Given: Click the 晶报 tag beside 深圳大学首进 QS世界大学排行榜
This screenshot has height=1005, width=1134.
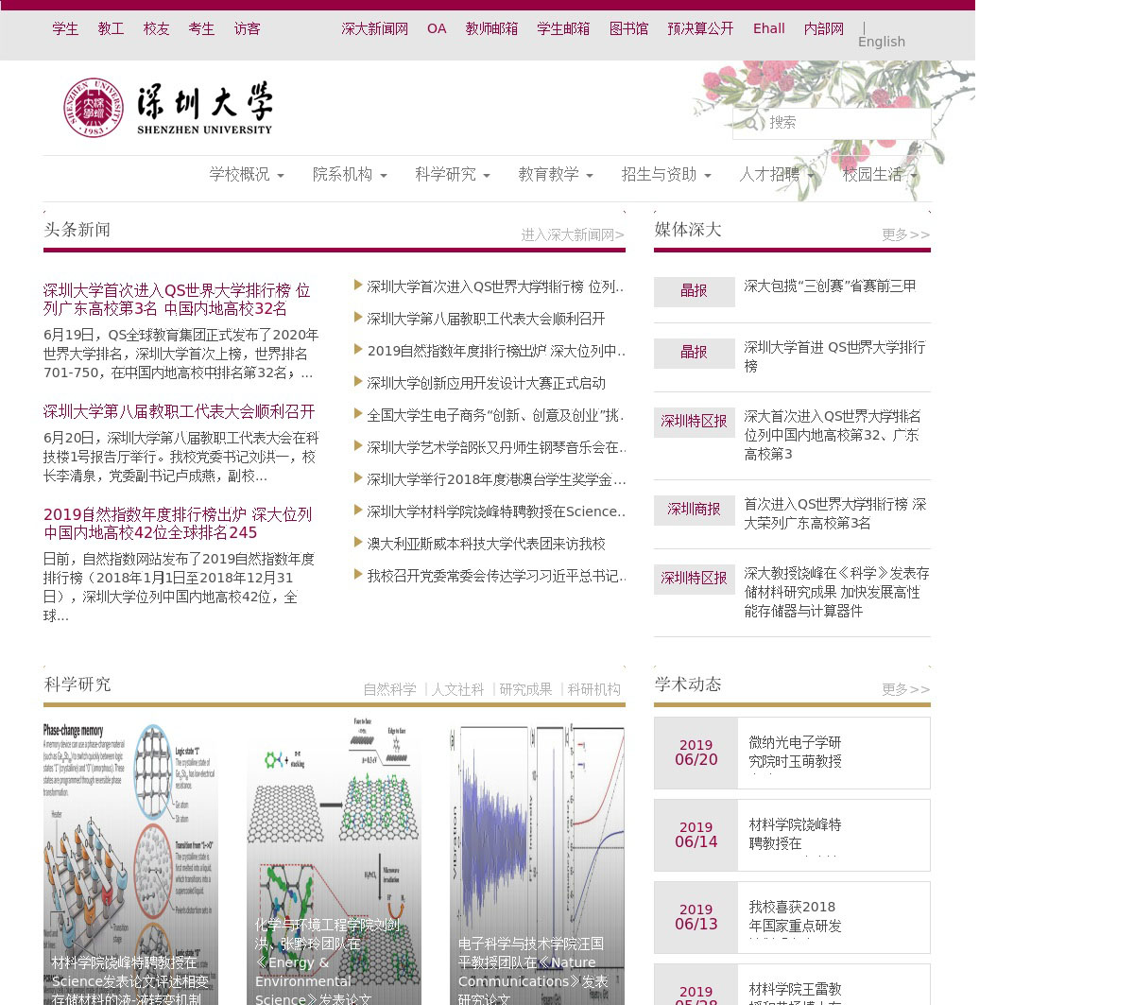Looking at the screenshot, I should point(695,353).
